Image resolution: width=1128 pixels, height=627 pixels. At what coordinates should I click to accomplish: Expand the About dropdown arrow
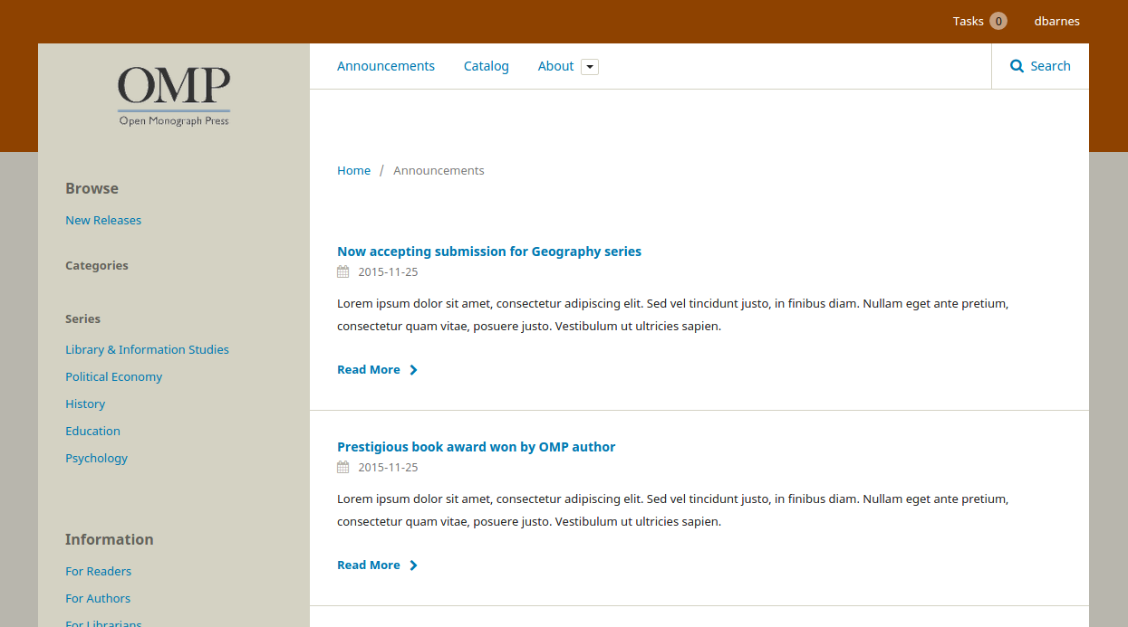tap(590, 67)
